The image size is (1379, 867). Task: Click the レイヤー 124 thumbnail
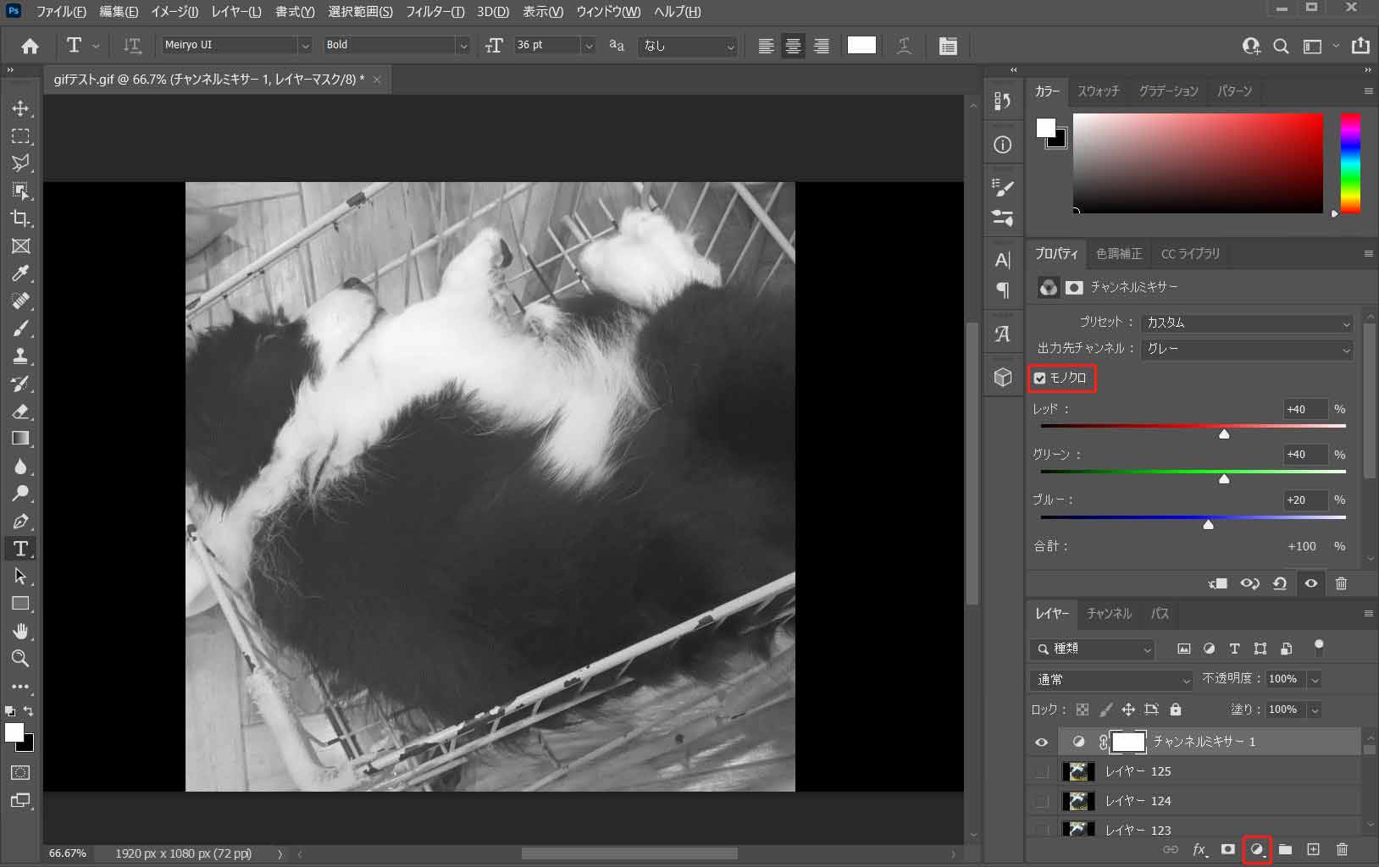click(x=1078, y=800)
